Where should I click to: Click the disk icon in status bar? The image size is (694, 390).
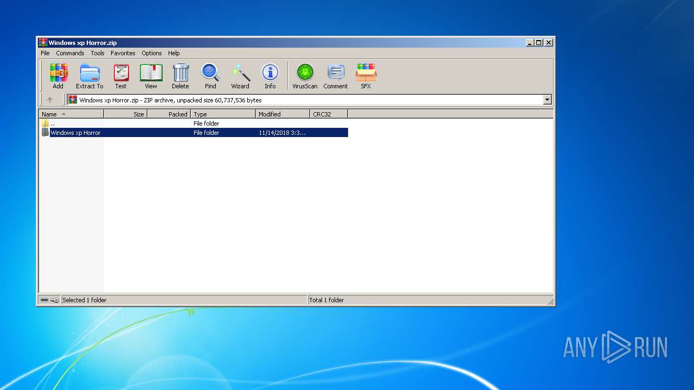44,300
